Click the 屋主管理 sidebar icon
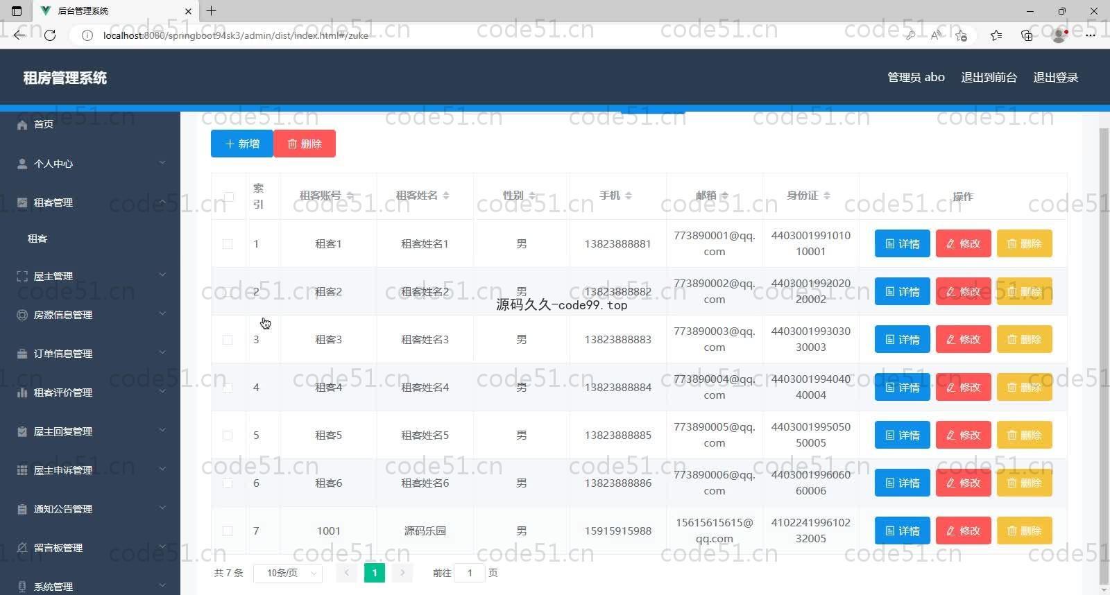The width and height of the screenshot is (1110, 595). click(22, 276)
